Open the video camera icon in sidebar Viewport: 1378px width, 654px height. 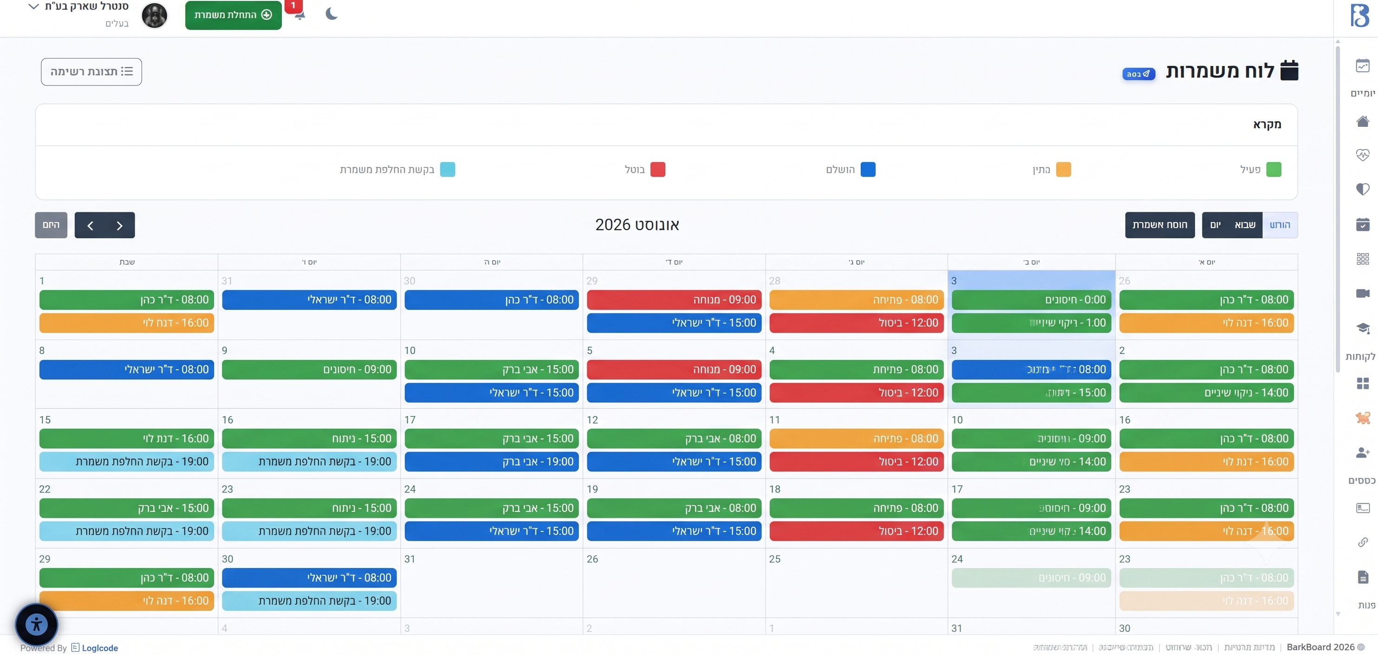(1363, 293)
